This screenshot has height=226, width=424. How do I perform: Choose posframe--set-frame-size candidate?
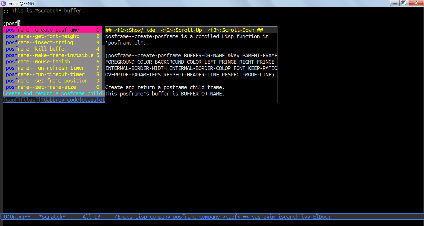tap(52, 87)
